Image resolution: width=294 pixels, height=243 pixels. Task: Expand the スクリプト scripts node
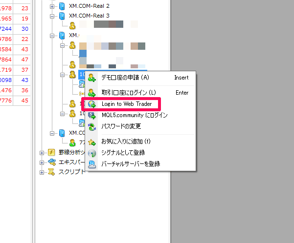point(42,172)
